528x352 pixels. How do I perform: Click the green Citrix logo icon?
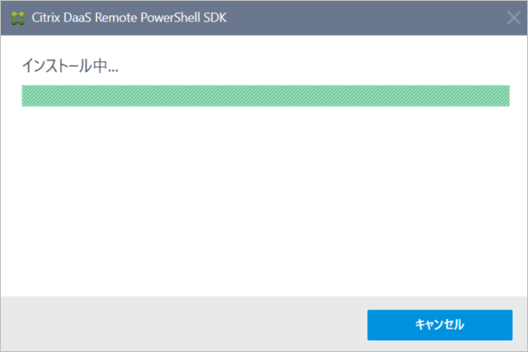tap(18, 18)
